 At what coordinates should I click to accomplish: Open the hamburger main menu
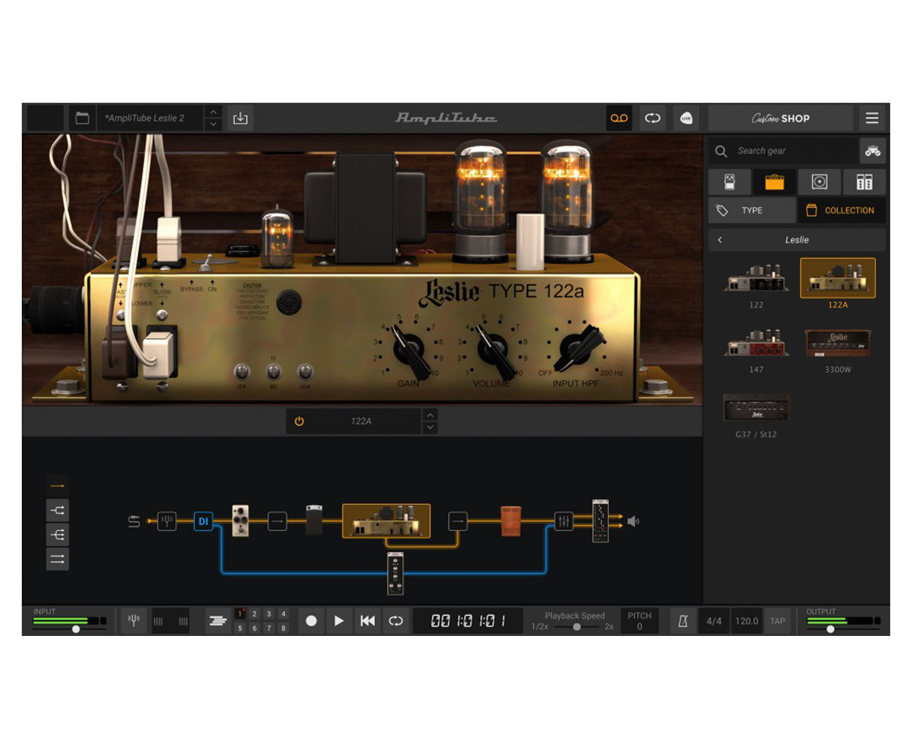coord(871,118)
